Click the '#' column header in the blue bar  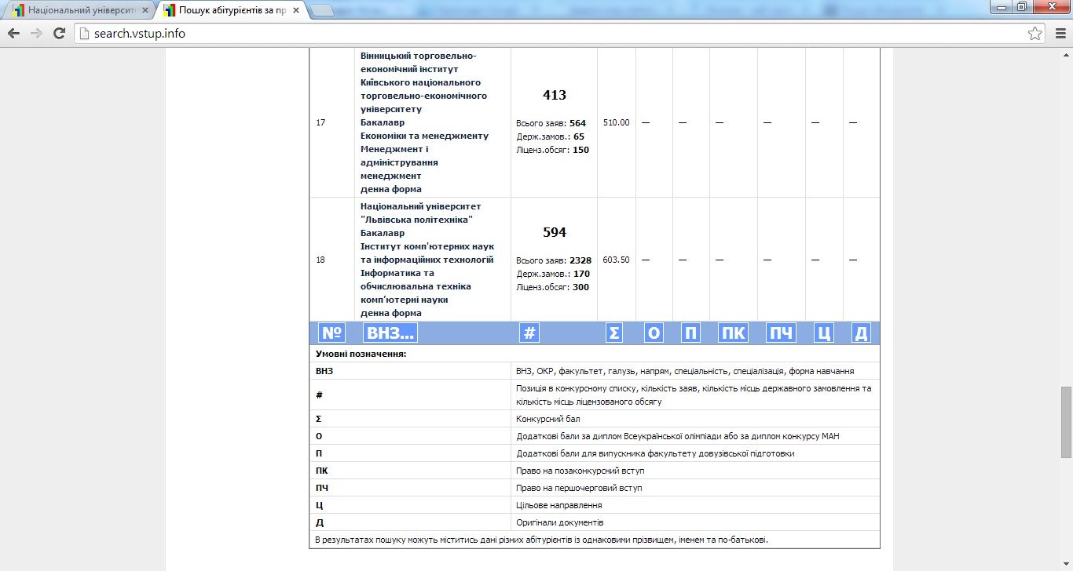click(529, 333)
